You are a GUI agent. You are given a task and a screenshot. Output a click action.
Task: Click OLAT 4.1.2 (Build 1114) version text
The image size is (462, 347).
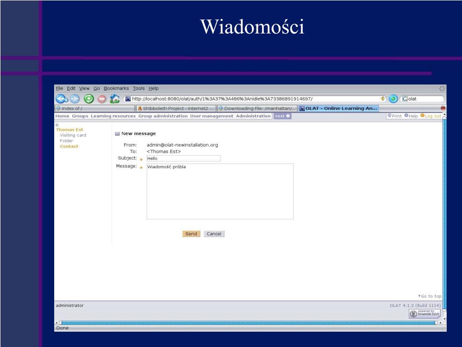click(x=415, y=305)
